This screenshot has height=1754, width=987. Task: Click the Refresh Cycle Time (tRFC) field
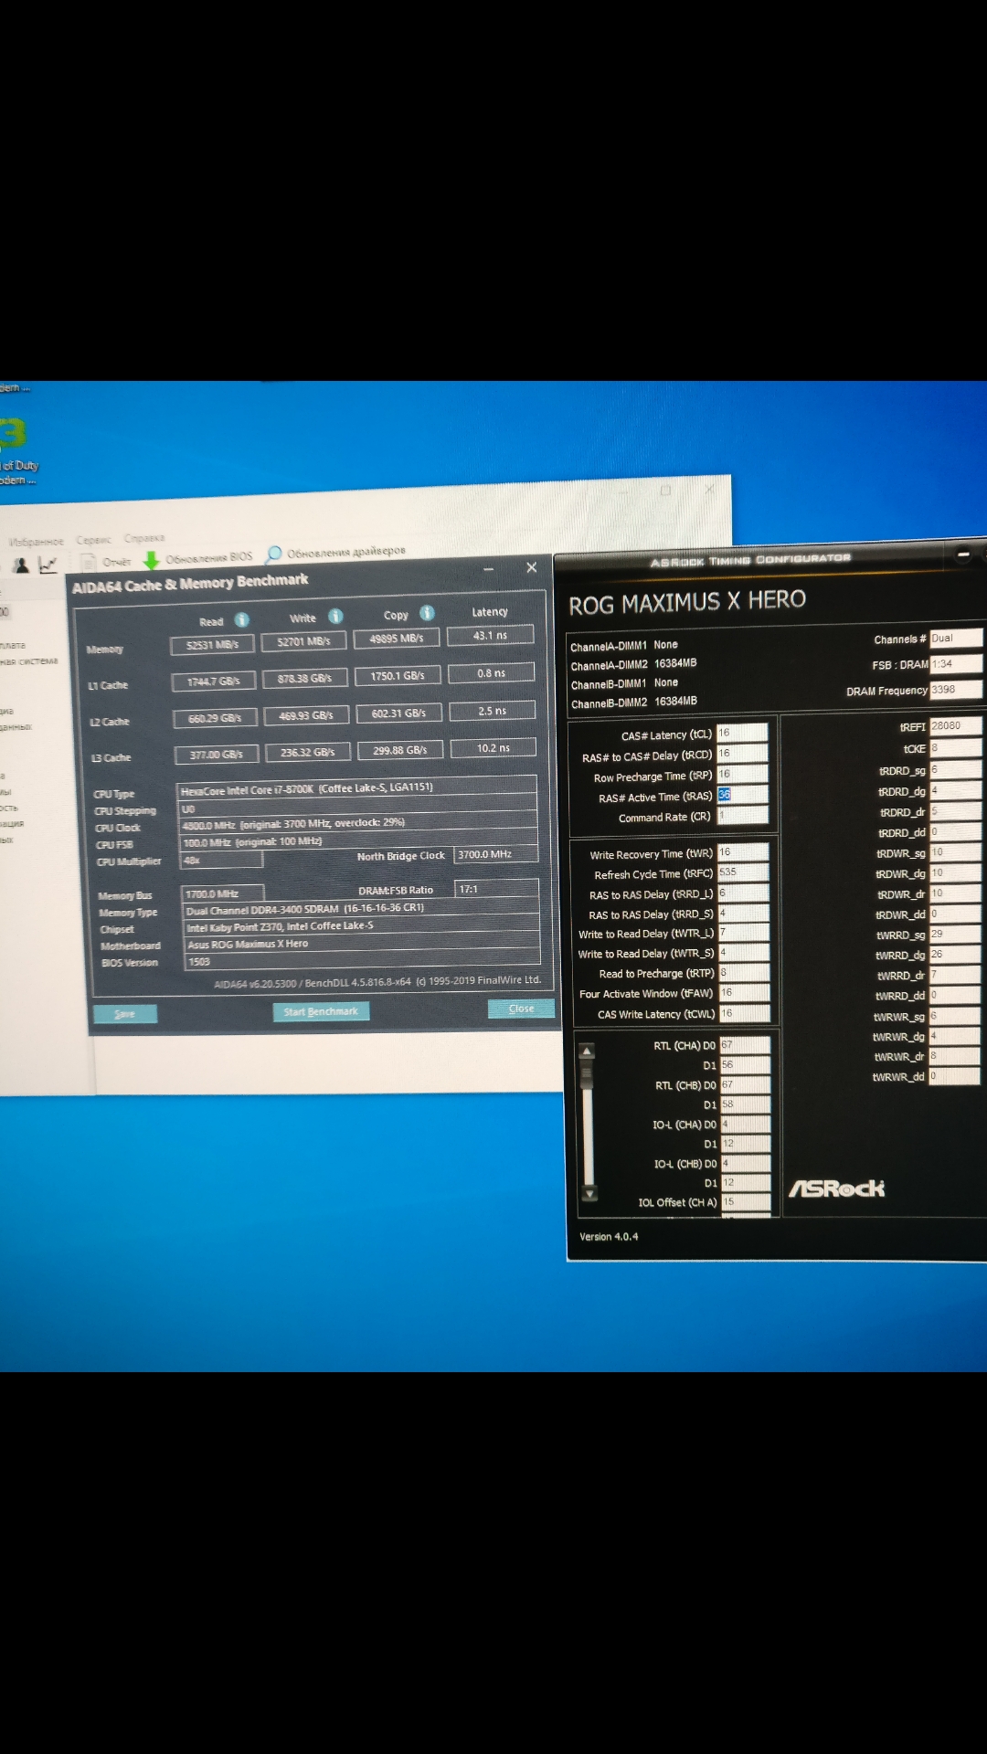coord(743,872)
